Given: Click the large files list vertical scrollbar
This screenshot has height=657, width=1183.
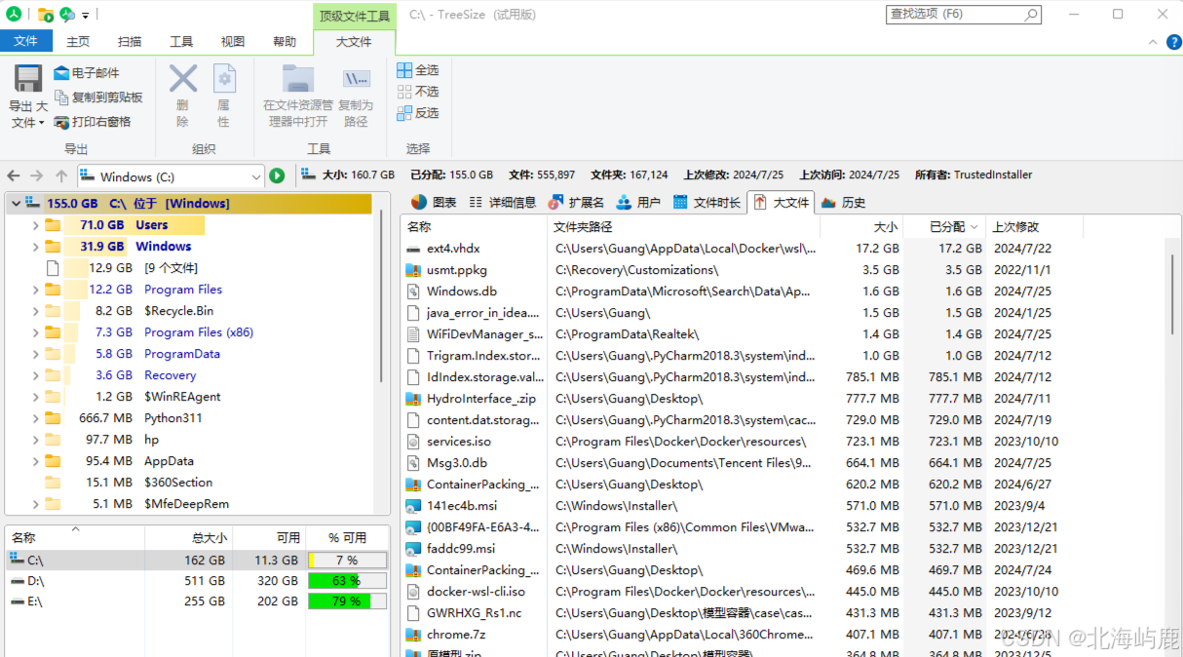Looking at the screenshot, I should (x=1173, y=292).
